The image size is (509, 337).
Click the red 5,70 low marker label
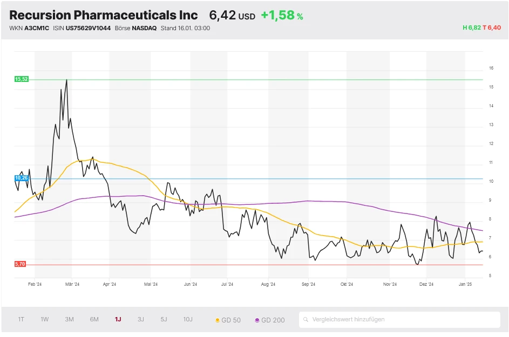point(20,264)
